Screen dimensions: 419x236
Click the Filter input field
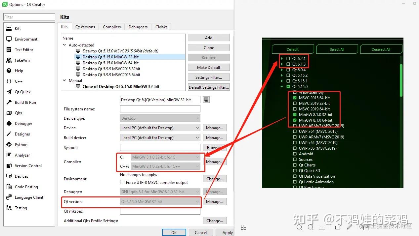29,16
